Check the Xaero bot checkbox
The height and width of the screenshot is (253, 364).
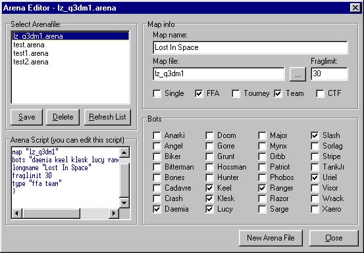315,209
